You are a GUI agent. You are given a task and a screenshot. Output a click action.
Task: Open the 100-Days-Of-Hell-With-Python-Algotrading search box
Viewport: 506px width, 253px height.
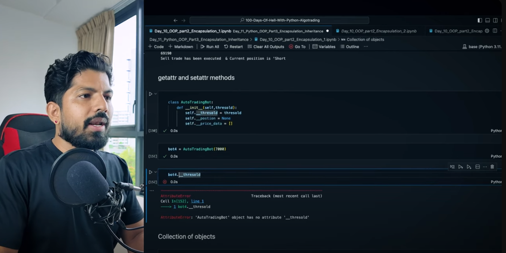pos(279,20)
